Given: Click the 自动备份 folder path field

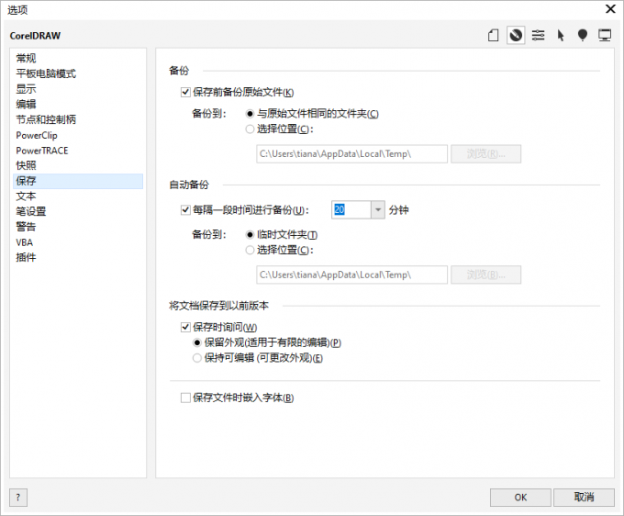Looking at the screenshot, I should (x=351, y=275).
